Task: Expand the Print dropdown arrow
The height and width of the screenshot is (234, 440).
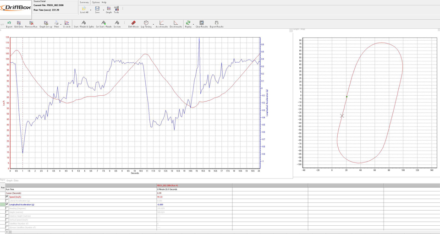Action: 61,24
